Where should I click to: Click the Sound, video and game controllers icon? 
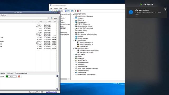point(76,68)
